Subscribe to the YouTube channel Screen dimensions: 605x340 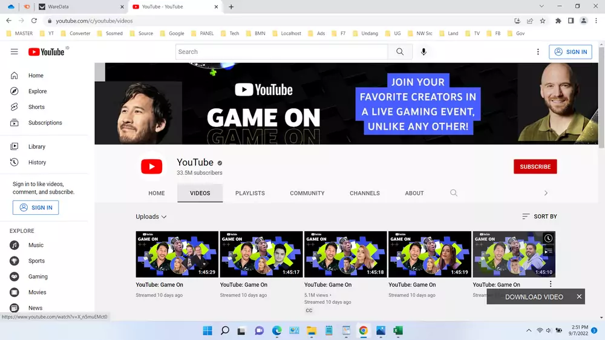point(535,167)
